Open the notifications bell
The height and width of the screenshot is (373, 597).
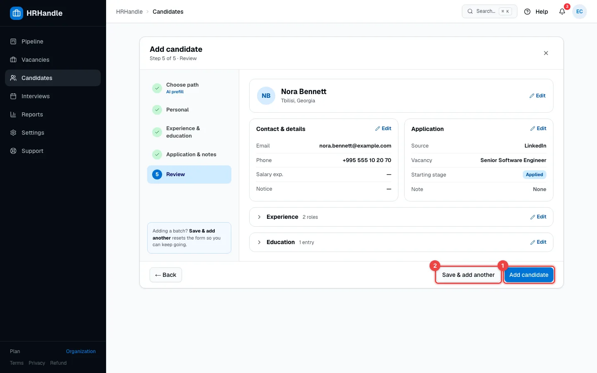click(x=562, y=12)
